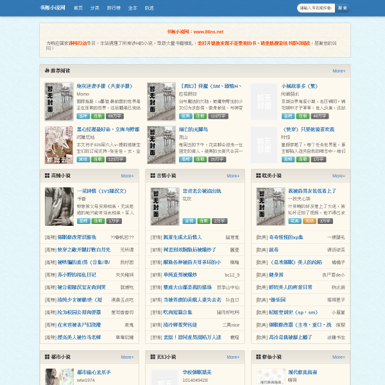Click the illustrated cover of 黑心经理最好命
This screenshot has width=385, height=385.
[x=59, y=145]
